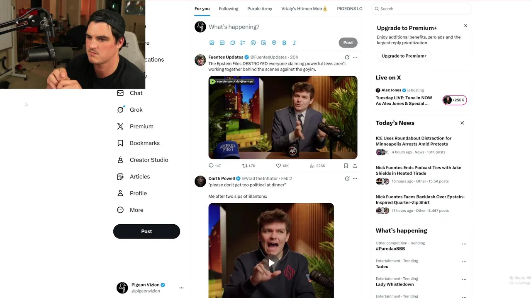This screenshot has height=298, width=531.
Task: Expand options for #ParedaoBBB trend
Action: [x=464, y=244]
